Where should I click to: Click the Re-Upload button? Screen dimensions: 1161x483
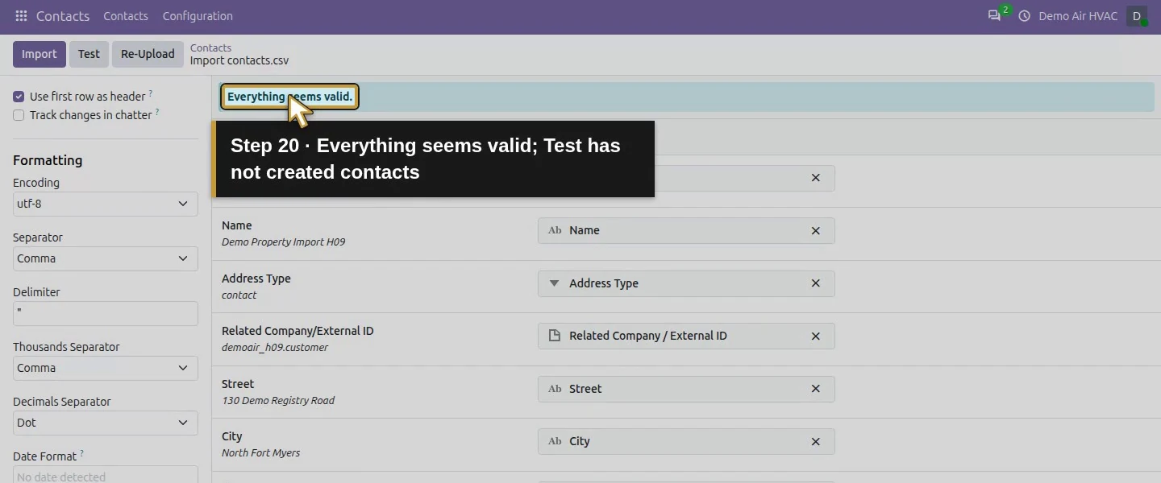click(x=148, y=54)
